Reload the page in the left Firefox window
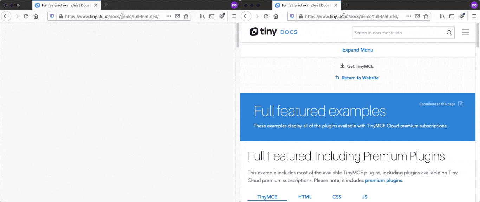This screenshot has height=202, width=480. point(26,16)
